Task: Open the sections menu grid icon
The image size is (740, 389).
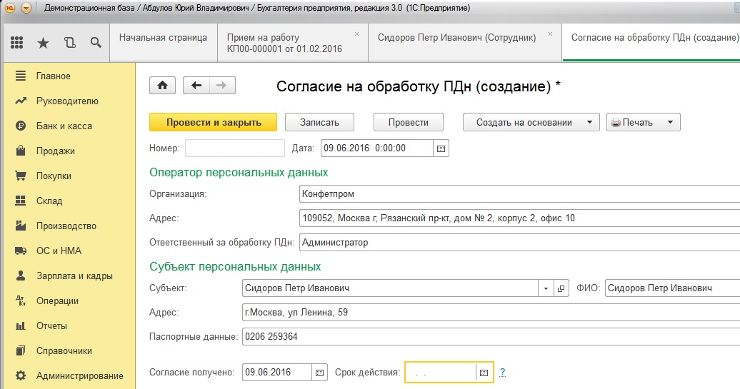Action: pyautogui.click(x=16, y=43)
